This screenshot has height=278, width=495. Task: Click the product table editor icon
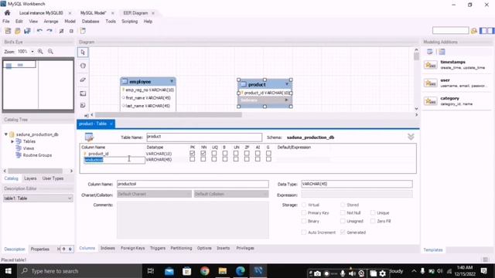coord(90,137)
